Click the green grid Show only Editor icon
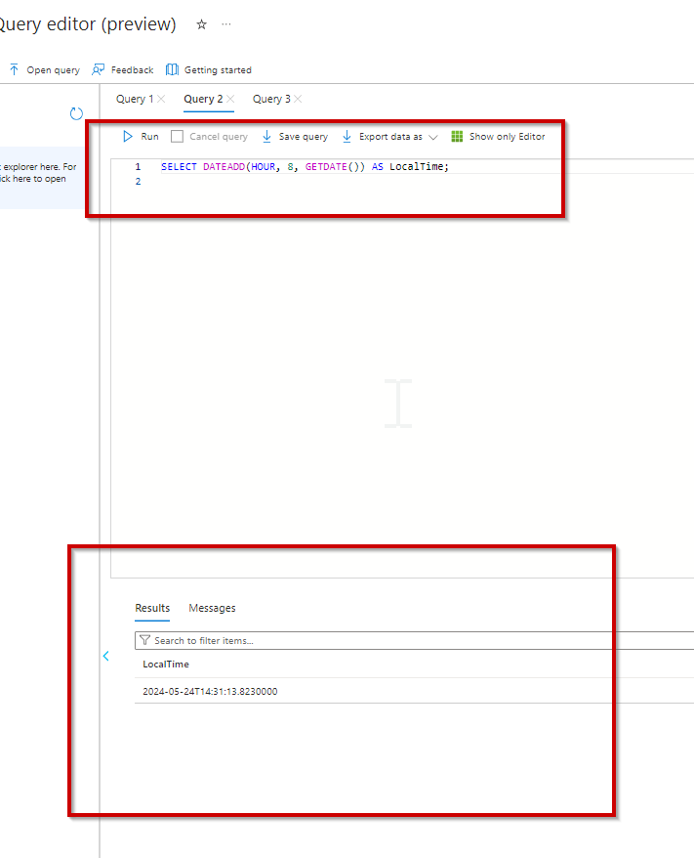694x858 pixels. click(457, 136)
